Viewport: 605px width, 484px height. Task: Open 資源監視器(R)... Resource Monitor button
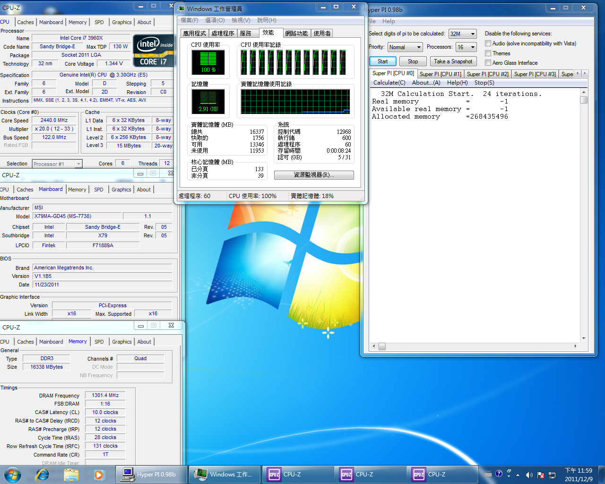pyautogui.click(x=314, y=175)
